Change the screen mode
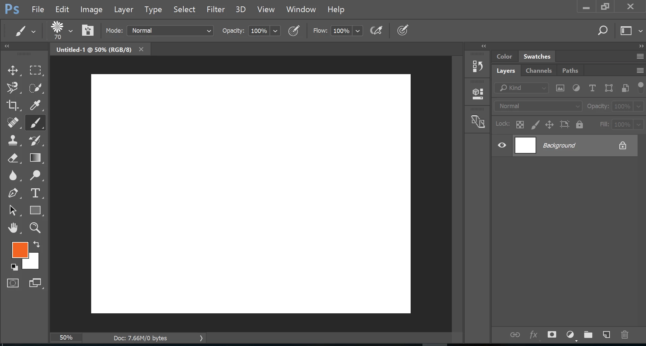 tap(35, 283)
